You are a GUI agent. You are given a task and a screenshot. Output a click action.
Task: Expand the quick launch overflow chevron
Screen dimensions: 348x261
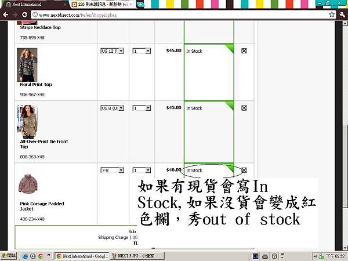click(x=49, y=255)
